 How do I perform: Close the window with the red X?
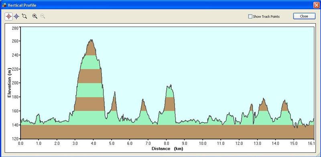(x=316, y=5)
